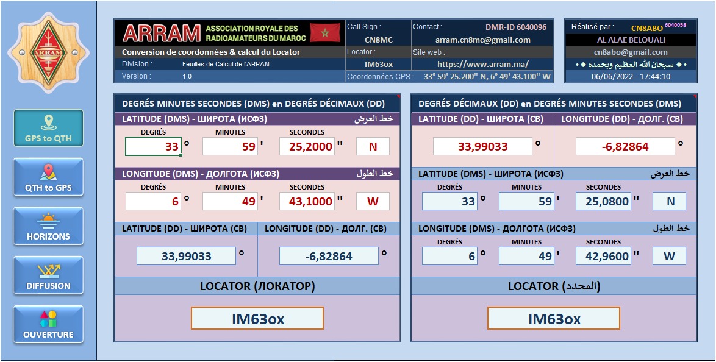716x362 pixels.
Task: Click the cn8abo@gmail.com author email
Action: (x=631, y=52)
